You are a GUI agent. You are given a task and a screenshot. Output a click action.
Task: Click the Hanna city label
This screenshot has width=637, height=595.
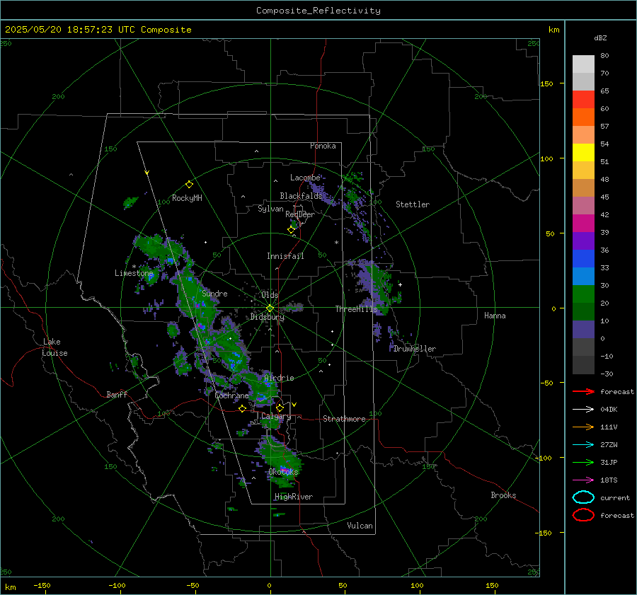[495, 316]
